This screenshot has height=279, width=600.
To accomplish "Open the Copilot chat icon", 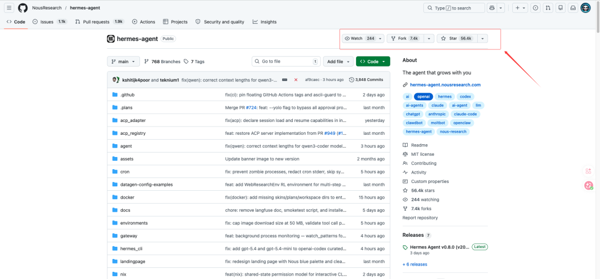I will coord(492,8).
